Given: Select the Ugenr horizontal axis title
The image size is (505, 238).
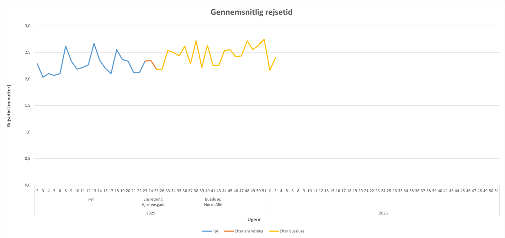Looking at the screenshot, I should click(254, 220).
